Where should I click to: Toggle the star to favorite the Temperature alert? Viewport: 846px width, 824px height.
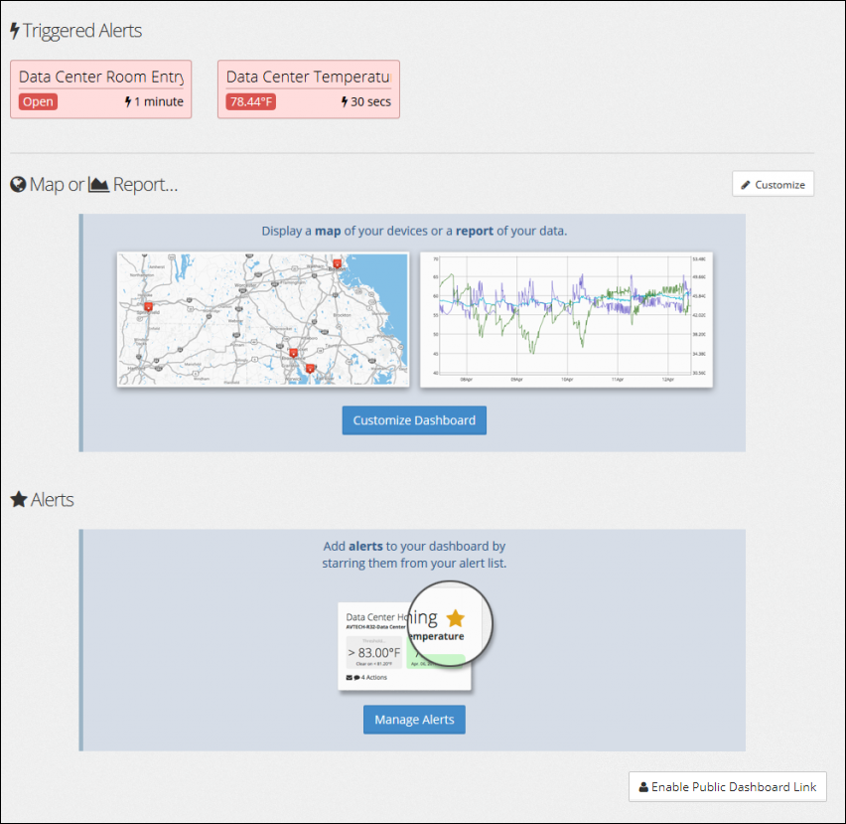(x=455, y=616)
